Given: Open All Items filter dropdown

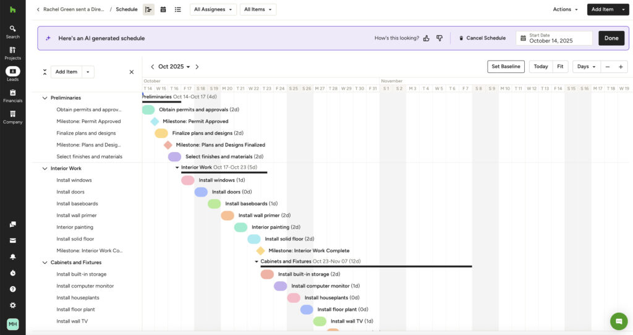Looking at the screenshot, I should pyautogui.click(x=258, y=9).
